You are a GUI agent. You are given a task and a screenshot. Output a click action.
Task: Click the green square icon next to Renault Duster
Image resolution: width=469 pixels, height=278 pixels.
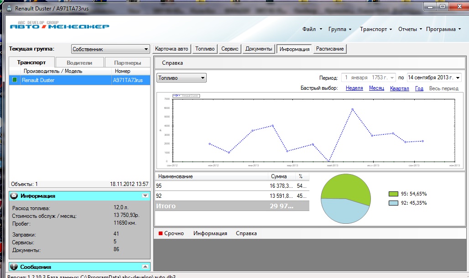click(15, 80)
